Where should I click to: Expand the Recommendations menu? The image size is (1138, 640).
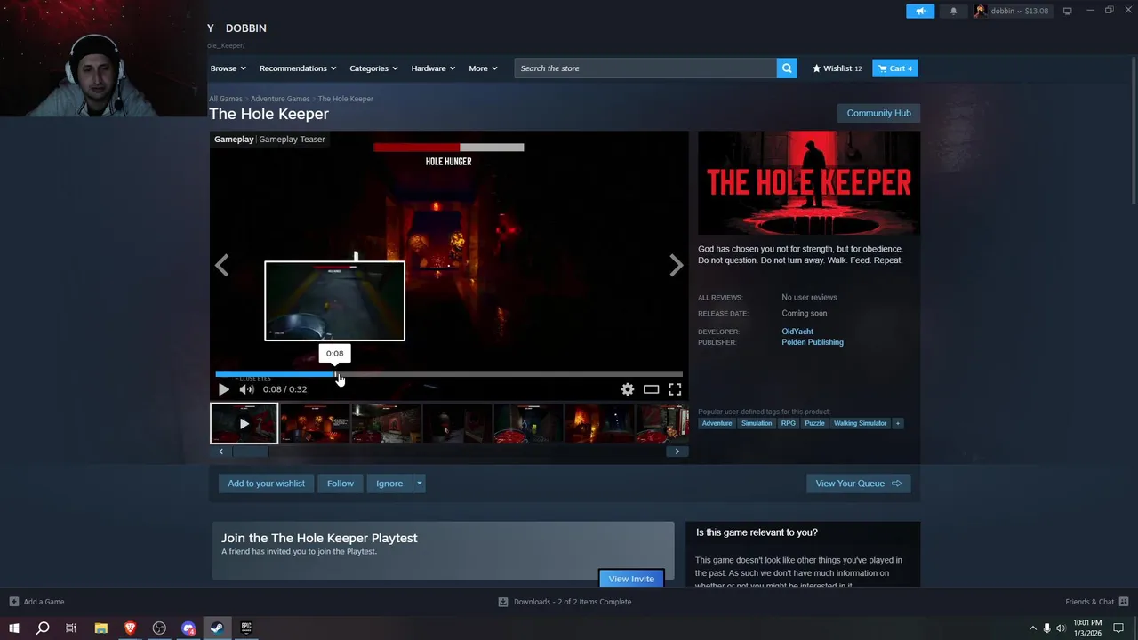pyautogui.click(x=298, y=68)
